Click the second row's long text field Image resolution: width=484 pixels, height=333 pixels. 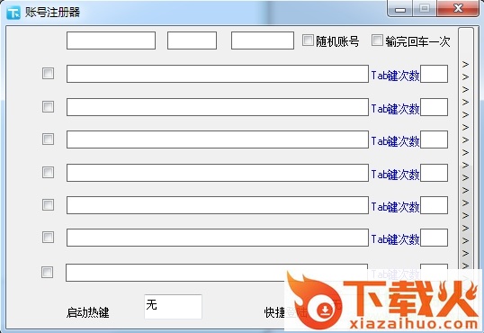pos(218,107)
